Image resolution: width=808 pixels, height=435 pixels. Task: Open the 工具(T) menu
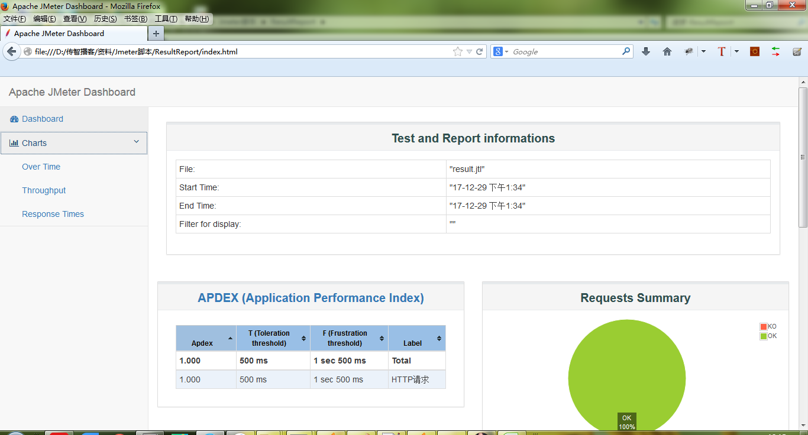(x=166, y=19)
